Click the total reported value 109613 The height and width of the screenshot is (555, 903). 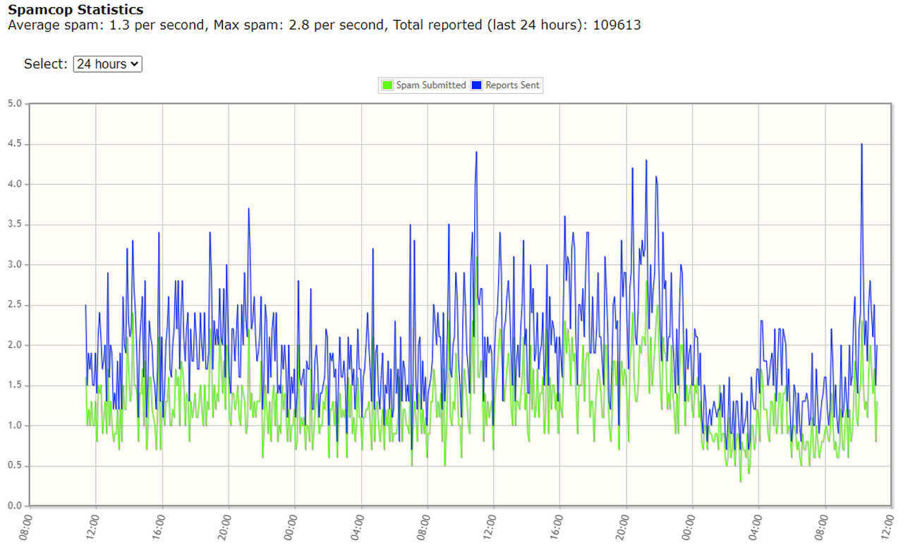pyautogui.click(x=617, y=25)
